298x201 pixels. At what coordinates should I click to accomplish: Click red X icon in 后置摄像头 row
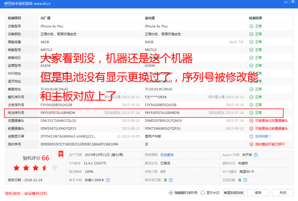tap(251, 121)
